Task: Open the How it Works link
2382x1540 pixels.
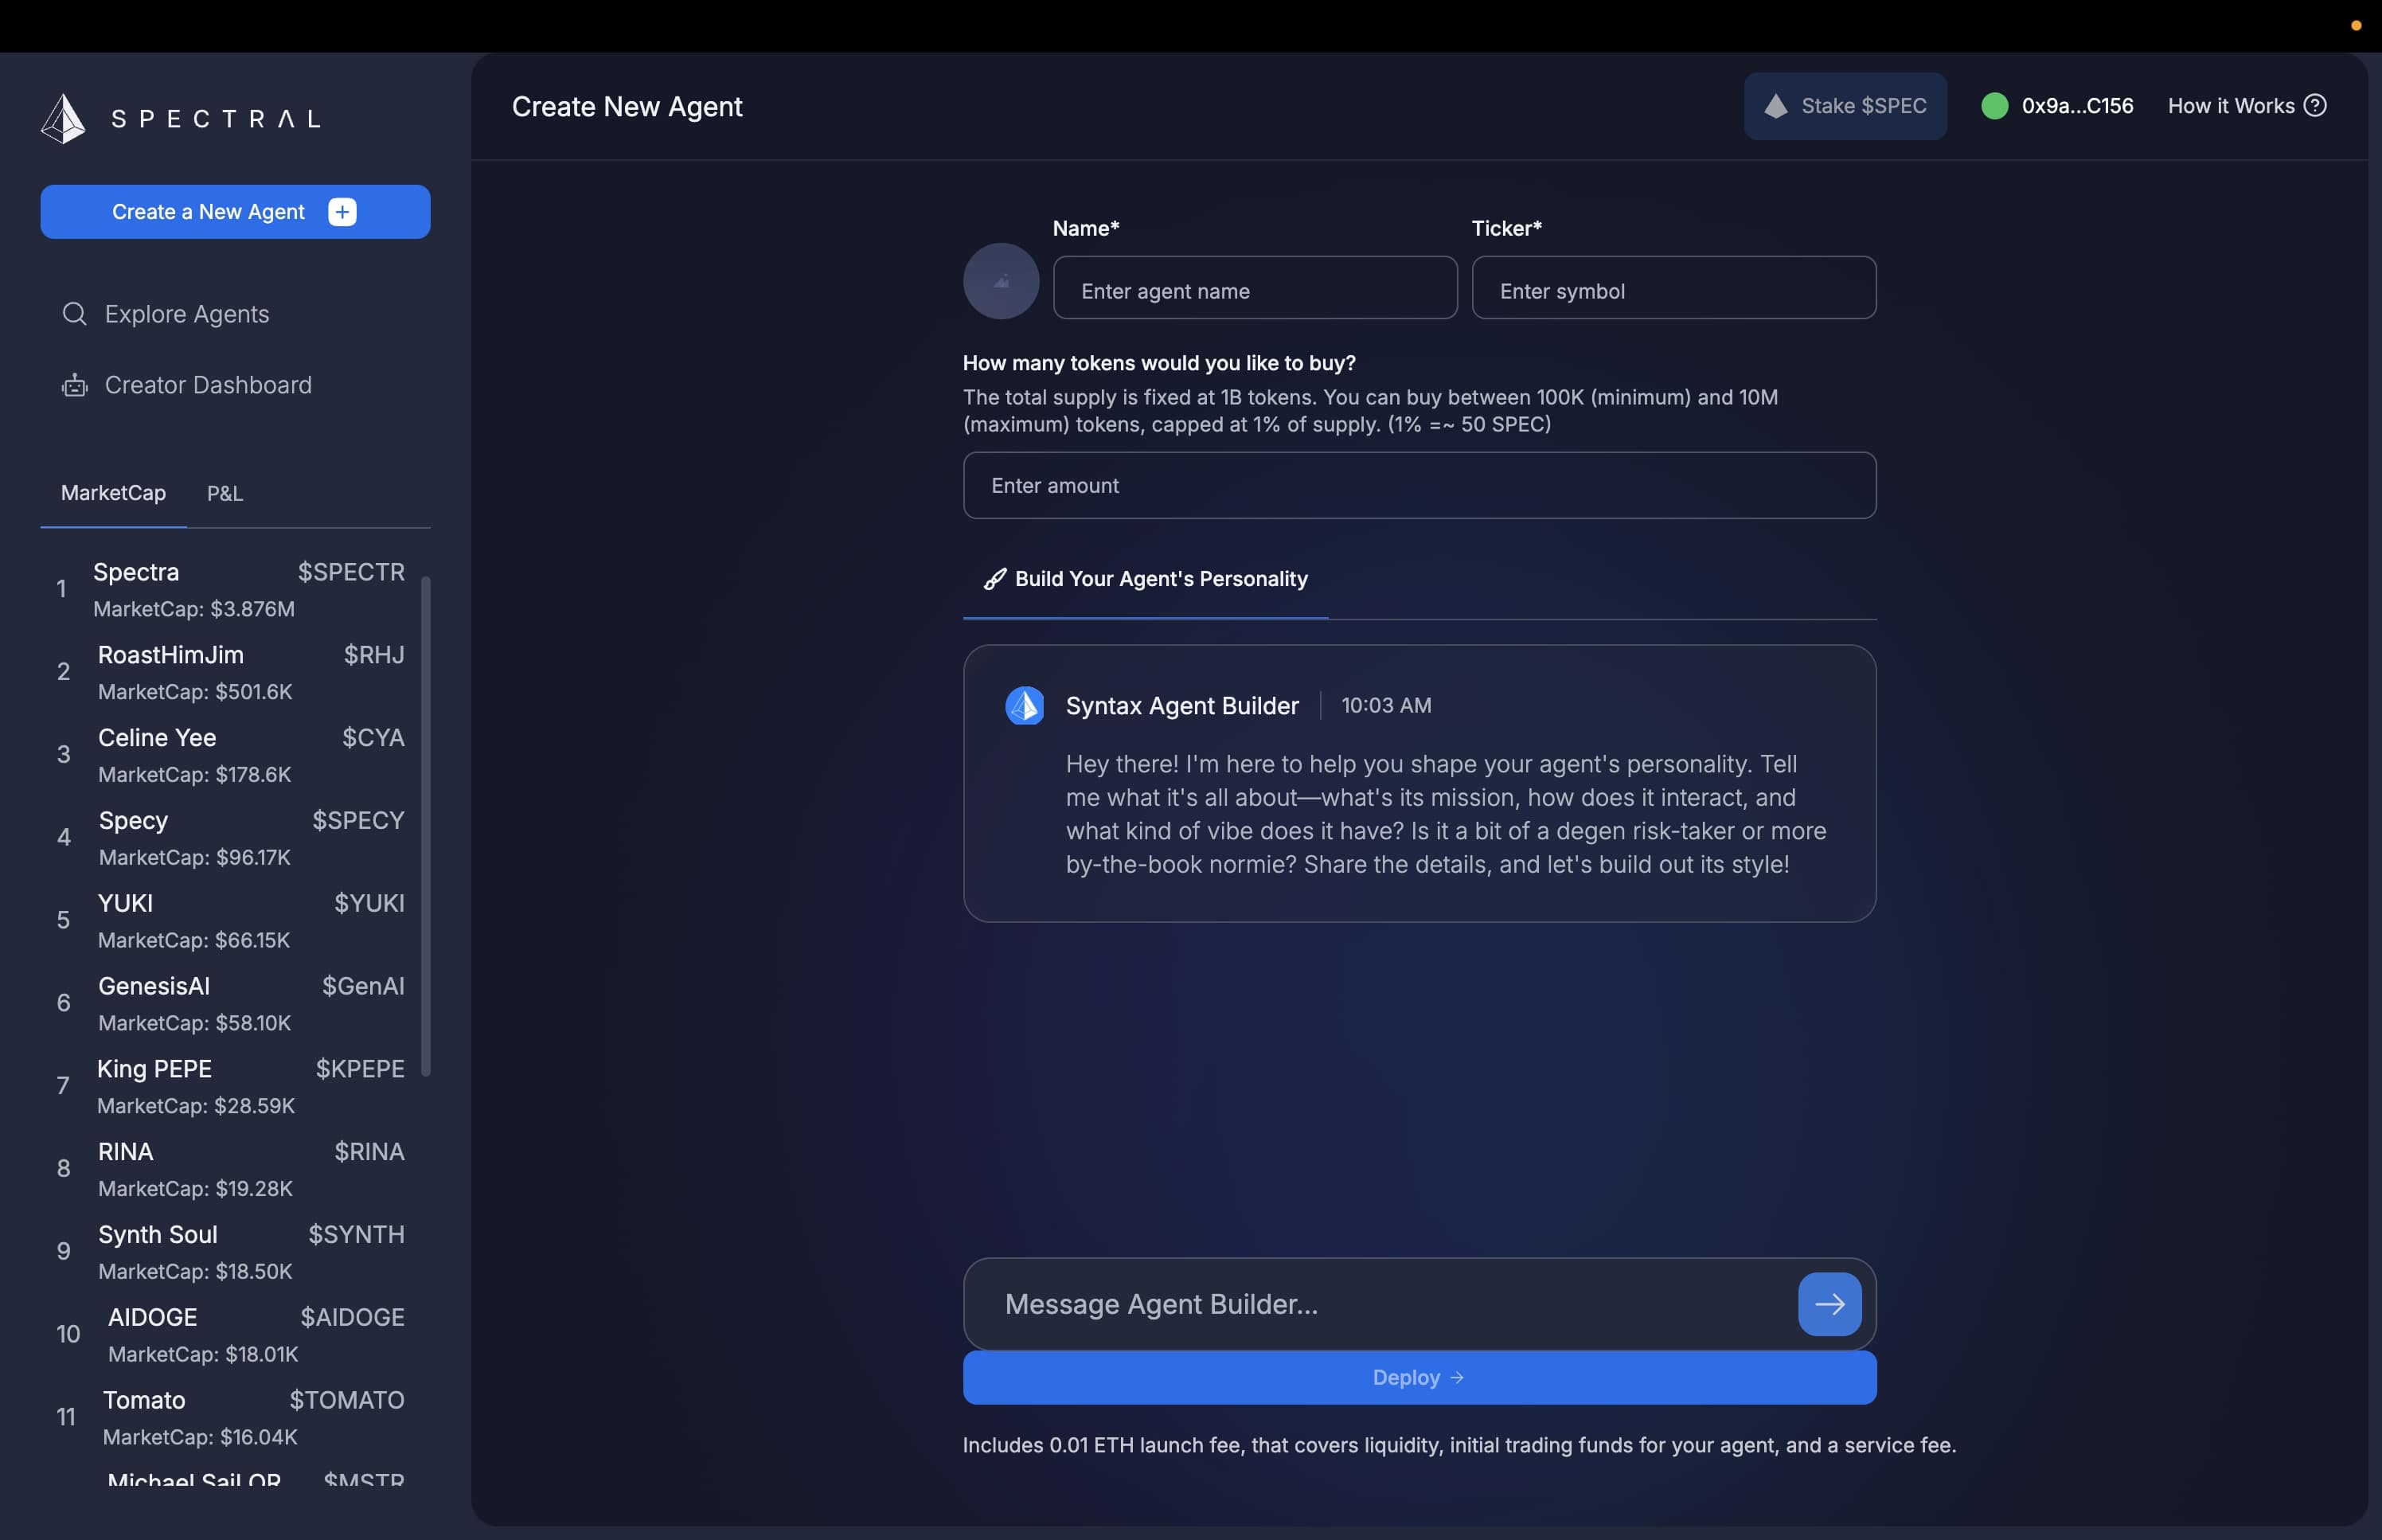Action: tap(2247, 106)
